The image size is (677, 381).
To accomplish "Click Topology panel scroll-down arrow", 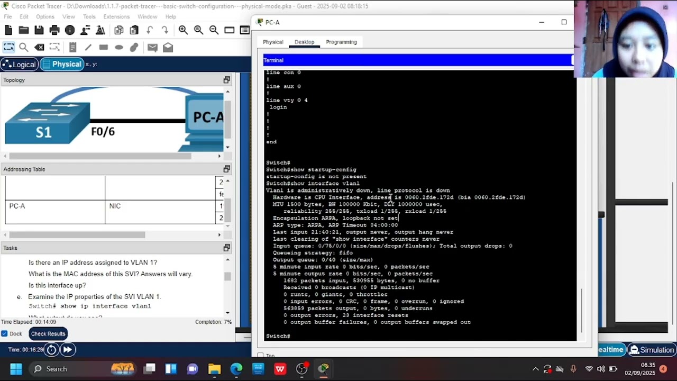I will point(227,147).
